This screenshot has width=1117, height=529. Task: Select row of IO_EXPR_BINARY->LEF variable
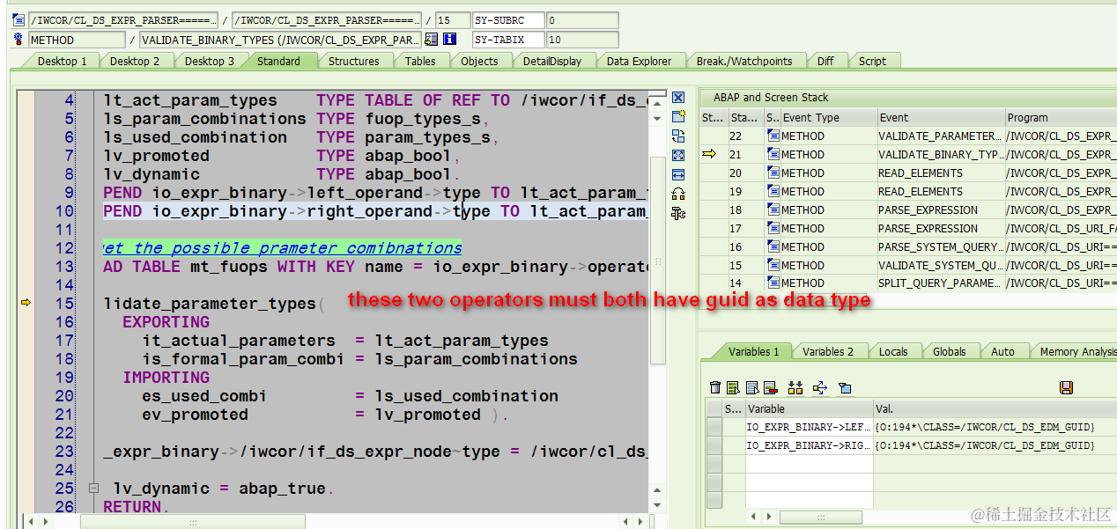[x=714, y=427]
